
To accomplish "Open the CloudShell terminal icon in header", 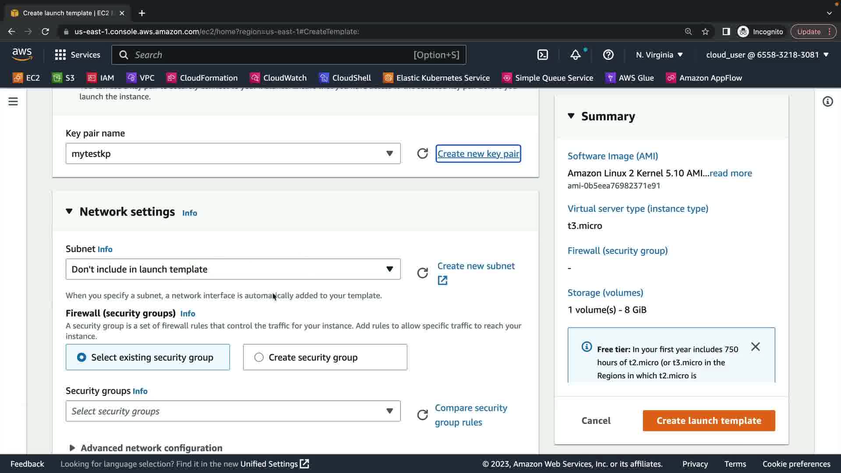I will tap(542, 55).
